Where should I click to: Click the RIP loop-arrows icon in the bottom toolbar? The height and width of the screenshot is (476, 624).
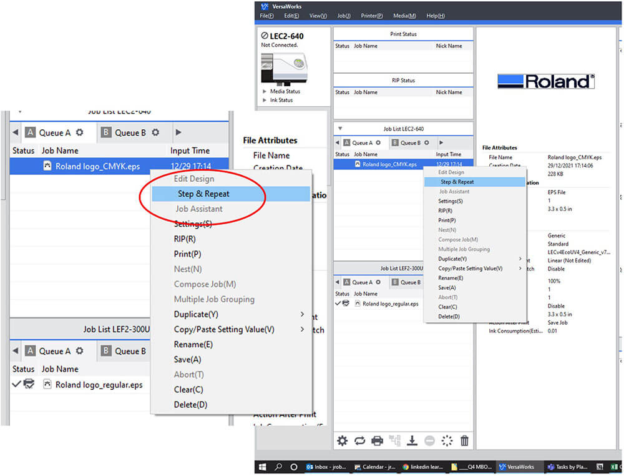(x=360, y=440)
